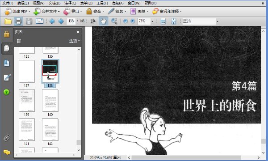Viewport: 268px width, 161px height.
Task: Open the Security (安全) lock tool
Action: coord(95,12)
